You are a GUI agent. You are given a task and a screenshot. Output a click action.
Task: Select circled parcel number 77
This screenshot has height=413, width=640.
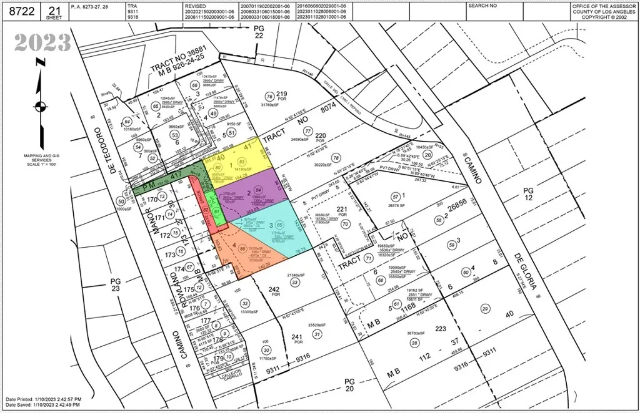click(x=308, y=131)
